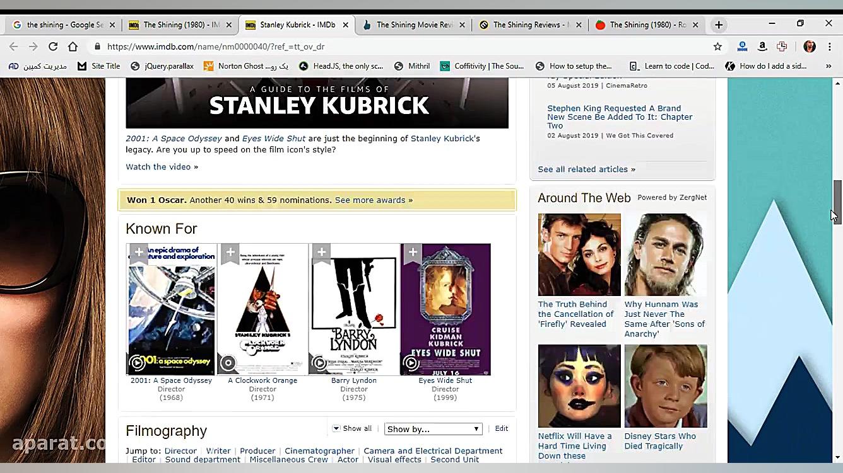Click See more awards link
This screenshot has width=843, height=473.
[x=374, y=200]
